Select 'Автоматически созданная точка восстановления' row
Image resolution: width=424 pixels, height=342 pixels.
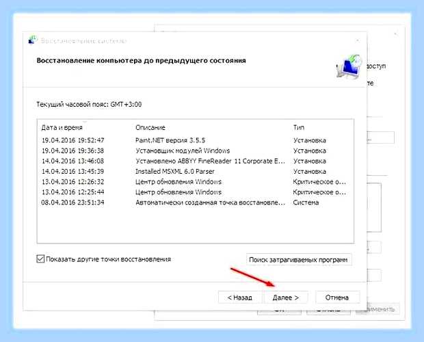[195, 202]
